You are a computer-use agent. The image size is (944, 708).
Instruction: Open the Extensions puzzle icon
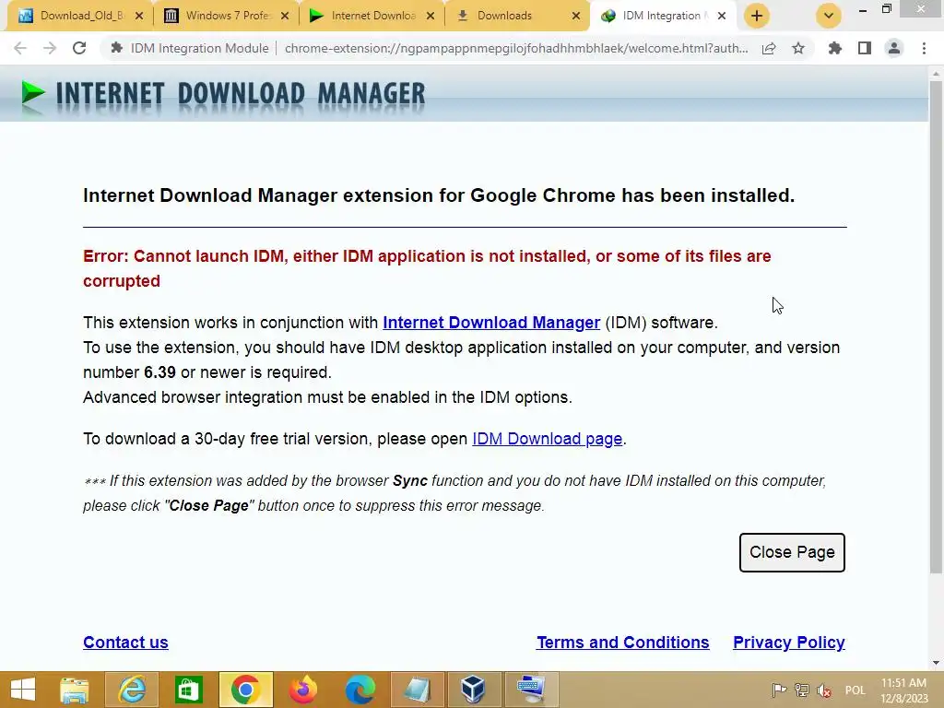835,48
